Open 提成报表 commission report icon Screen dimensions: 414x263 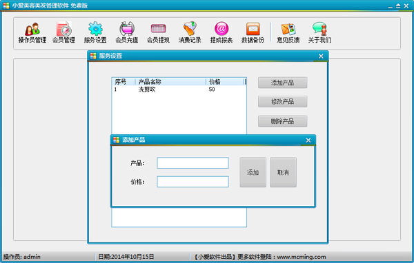[221, 32]
